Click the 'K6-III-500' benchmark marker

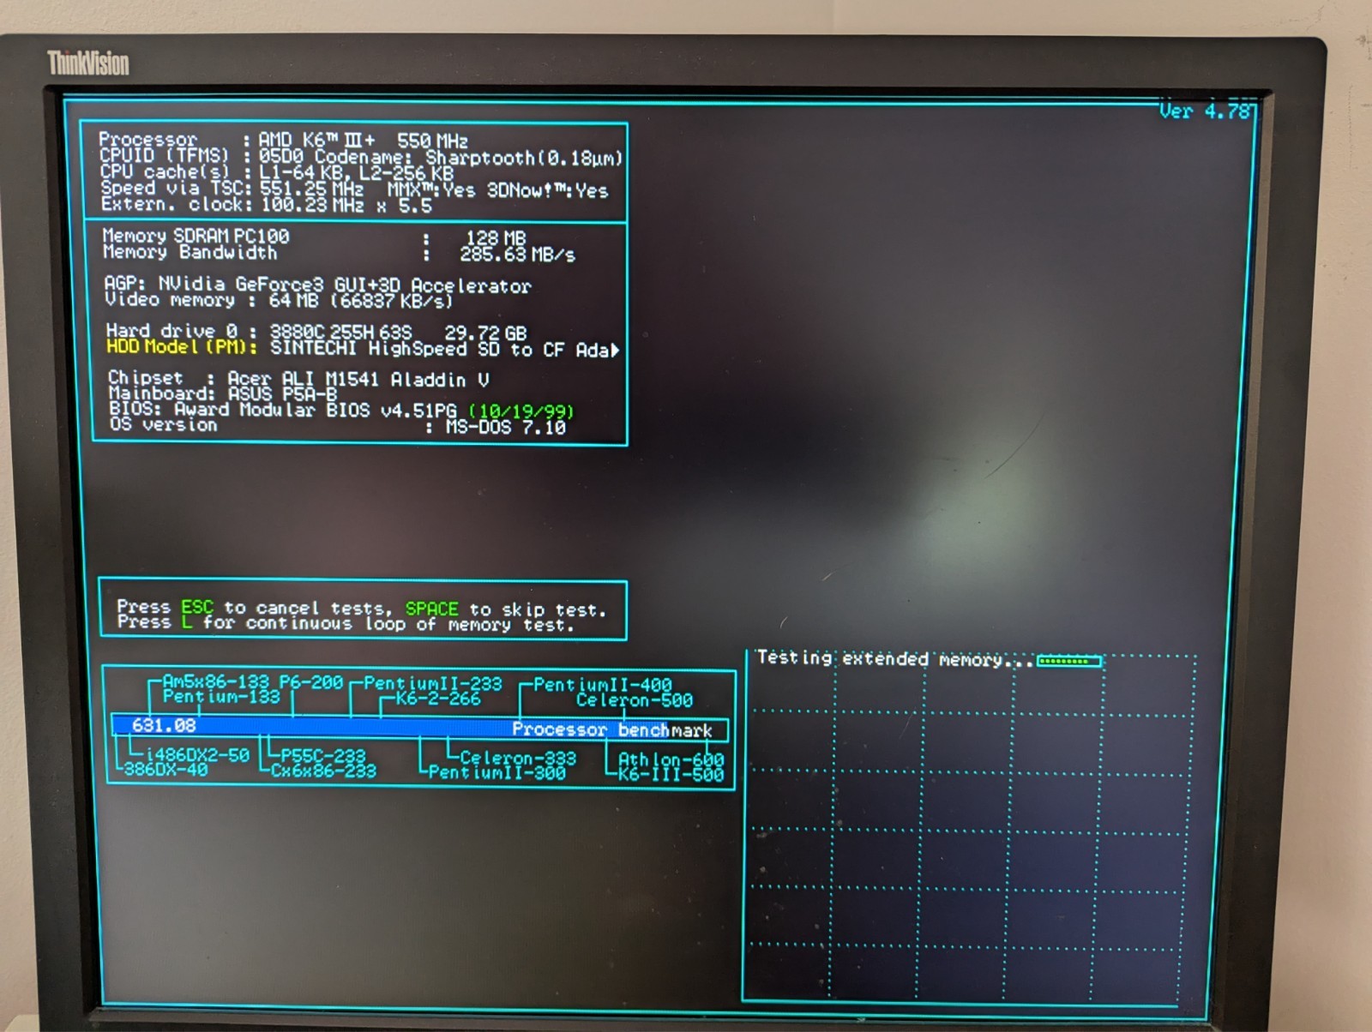coord(671,774)
